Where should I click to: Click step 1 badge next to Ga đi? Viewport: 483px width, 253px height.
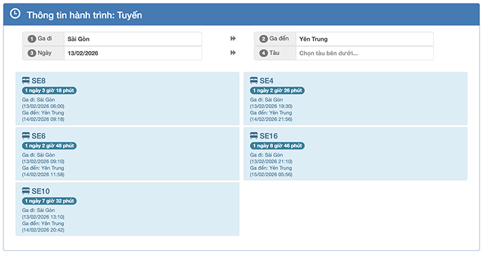[x=32, y=39]
